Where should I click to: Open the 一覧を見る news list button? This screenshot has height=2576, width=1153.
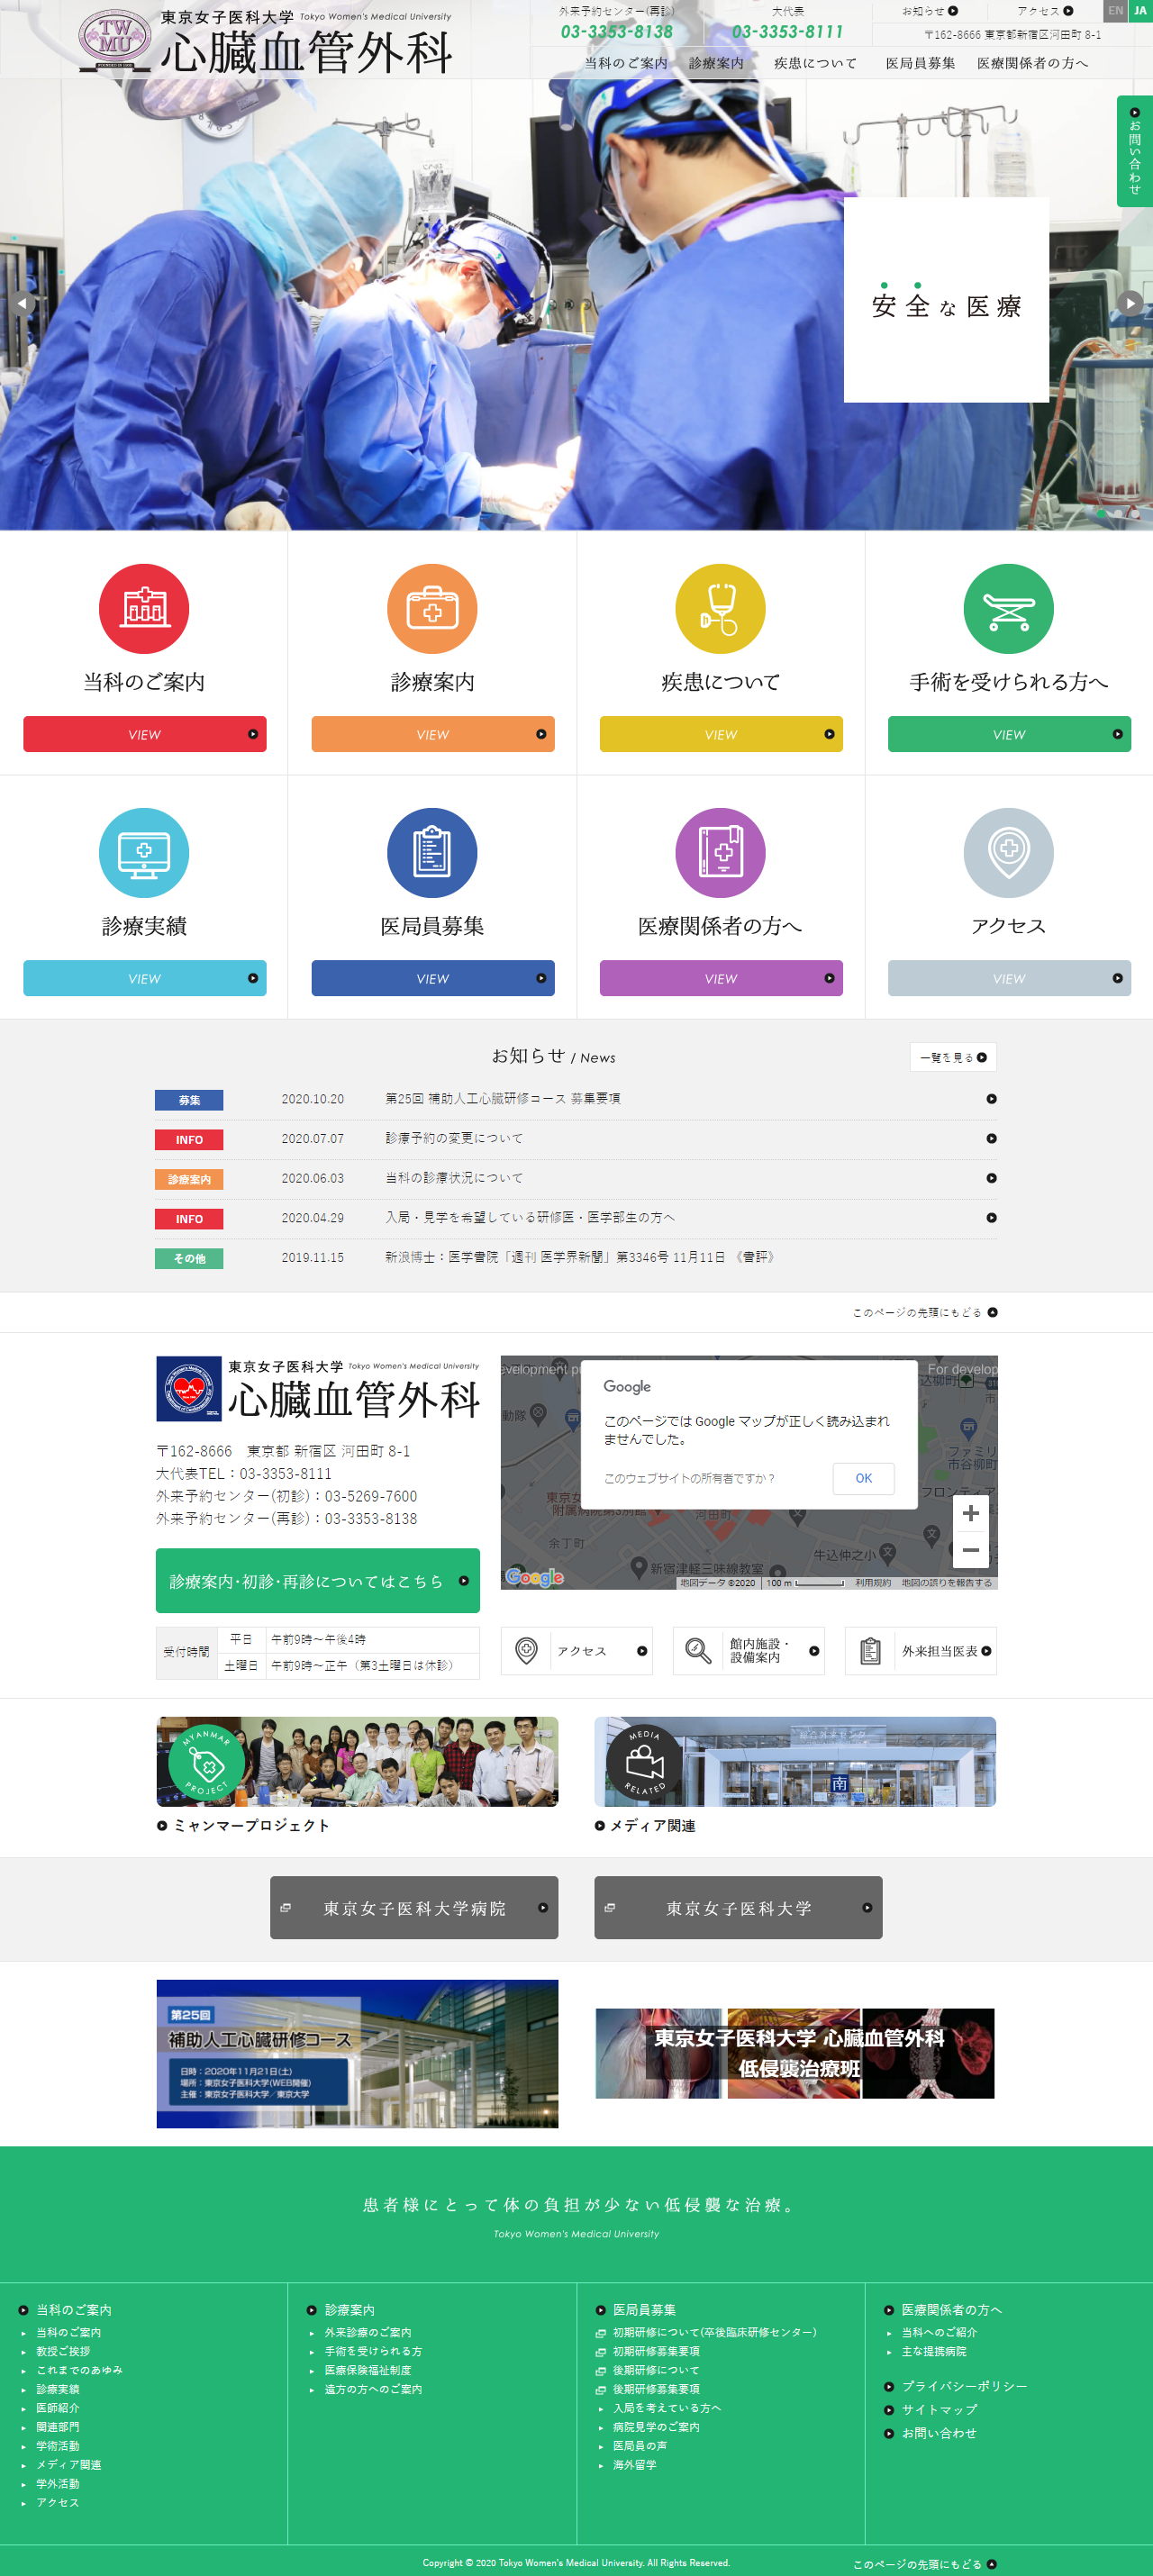[x=953, y=1057]
